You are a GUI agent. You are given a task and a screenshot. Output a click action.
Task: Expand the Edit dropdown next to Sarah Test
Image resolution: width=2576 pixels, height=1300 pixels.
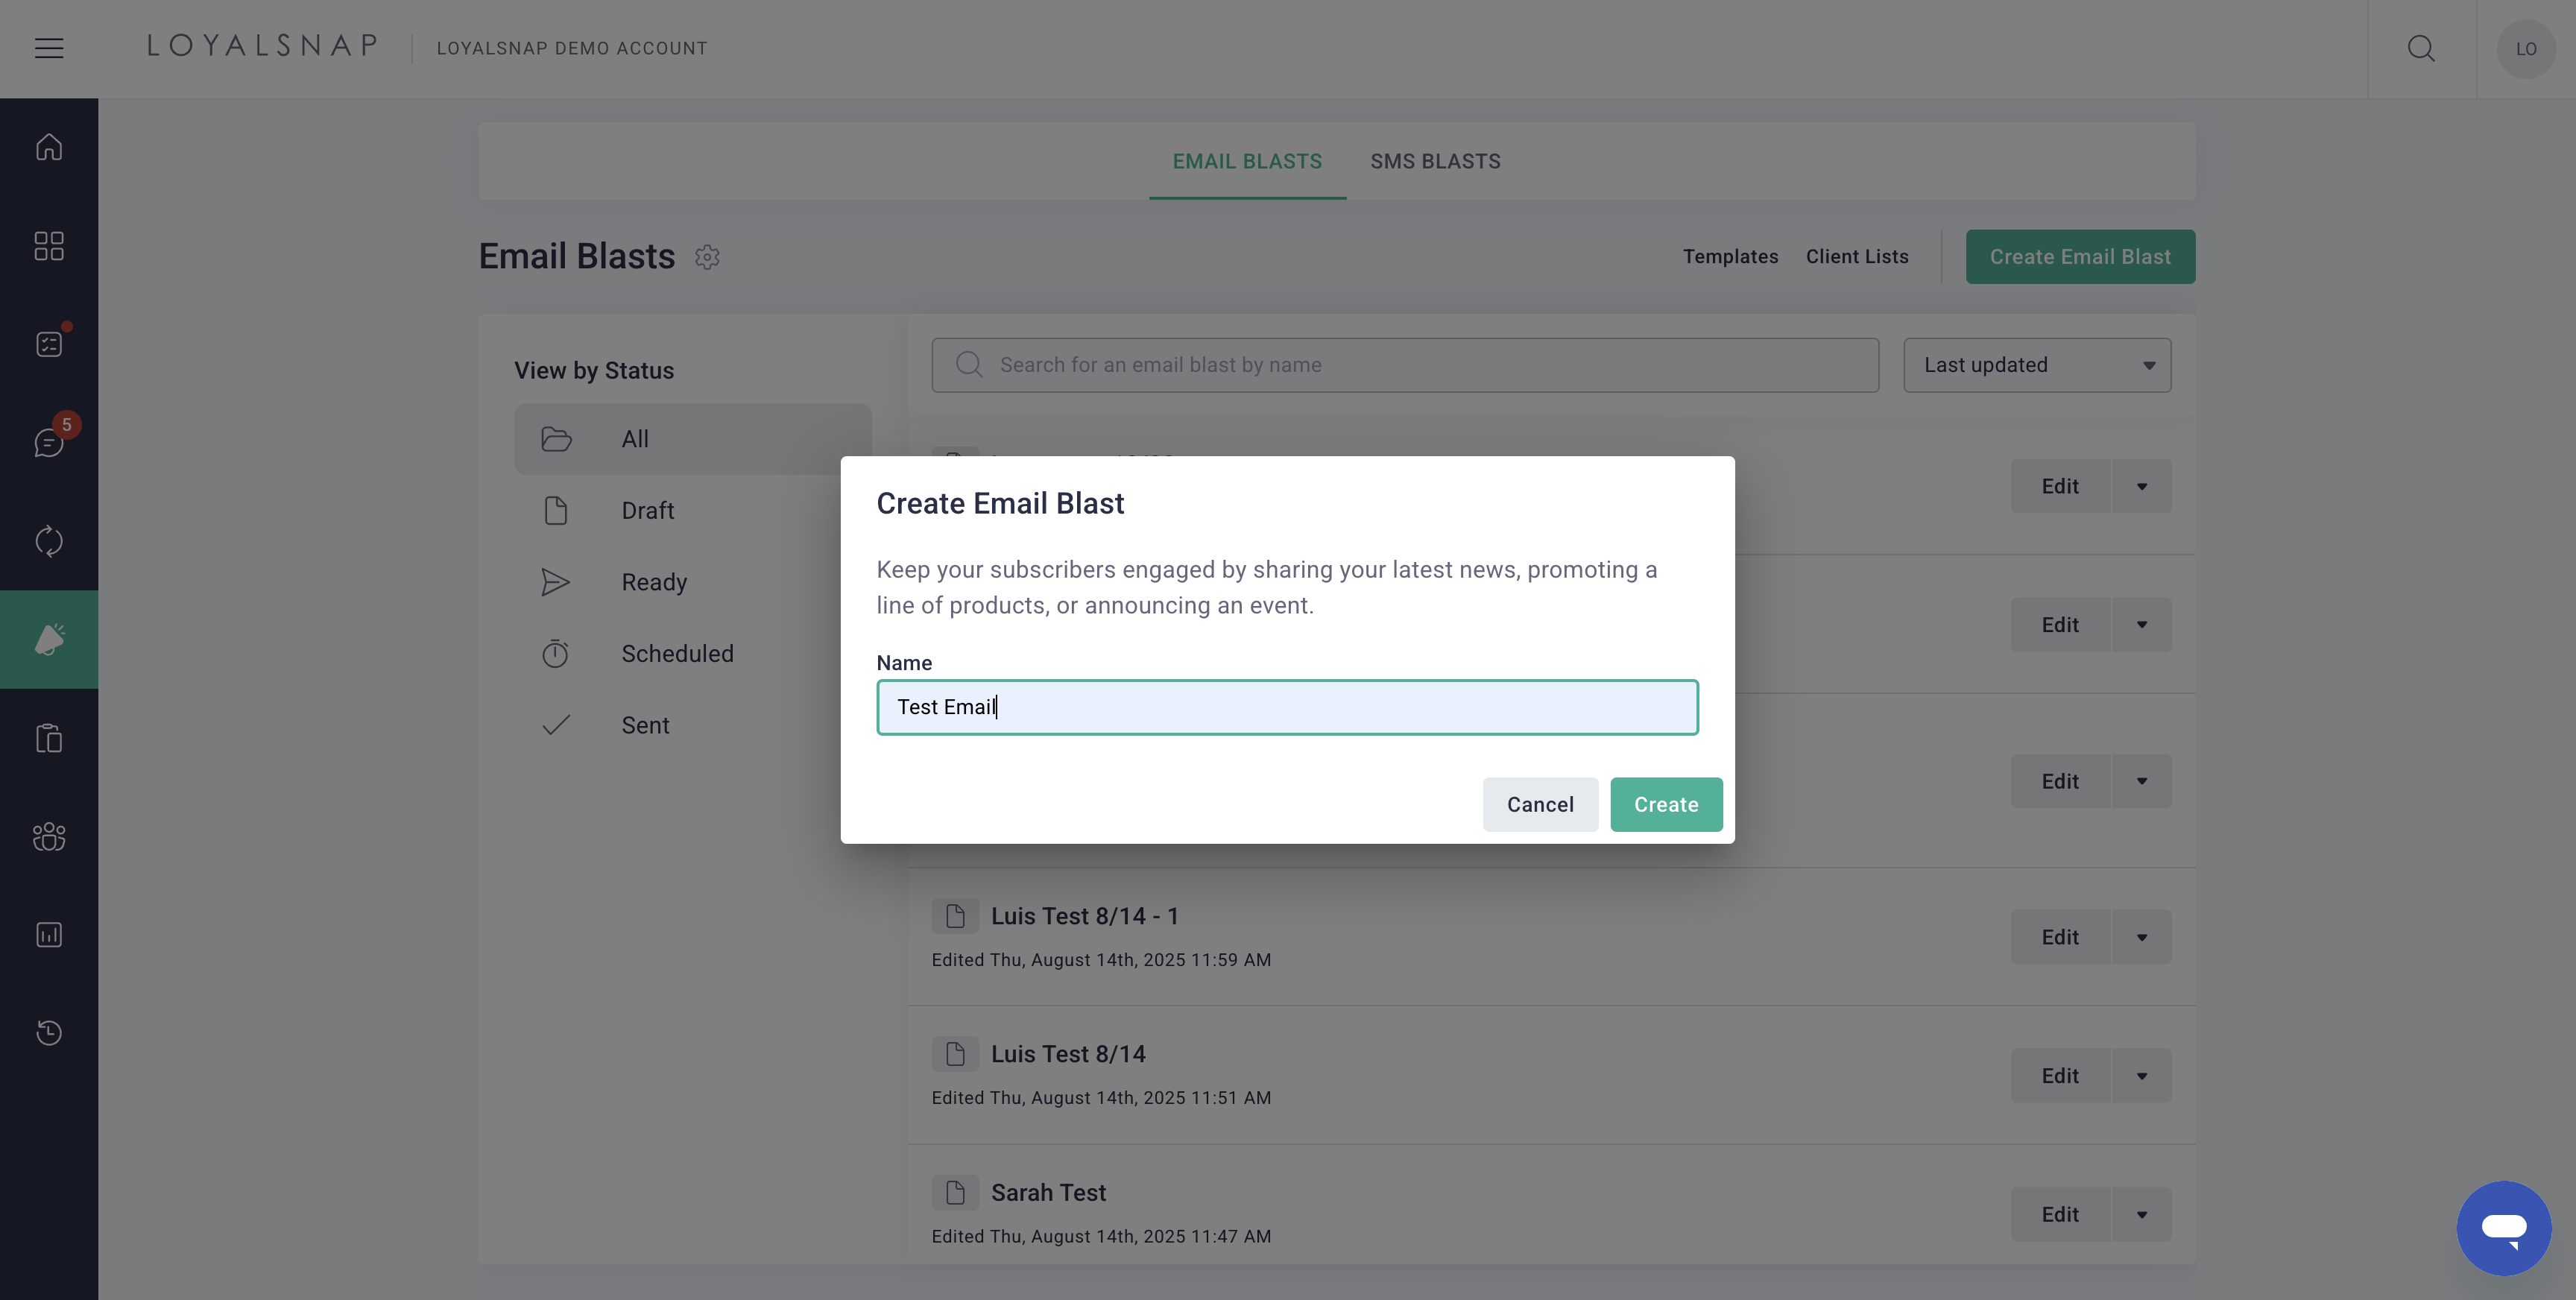pyautogui.click(x=2142, y=1214)
